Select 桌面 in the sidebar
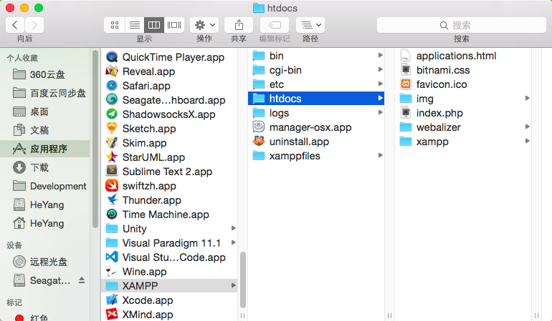Image resolution: width=552 pixels, height=321 pixels. tap(45, 112)
